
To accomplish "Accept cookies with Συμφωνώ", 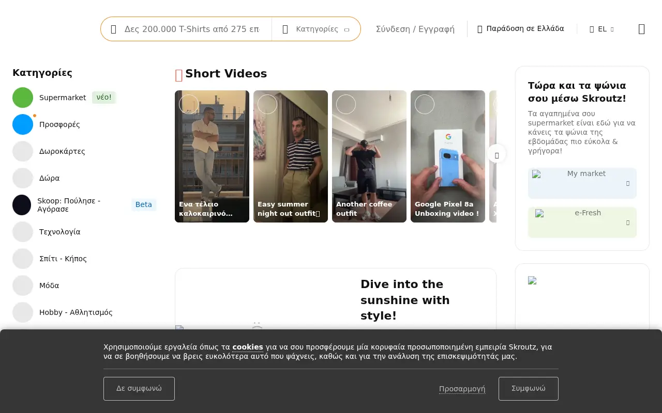I will tap(529, 389).
